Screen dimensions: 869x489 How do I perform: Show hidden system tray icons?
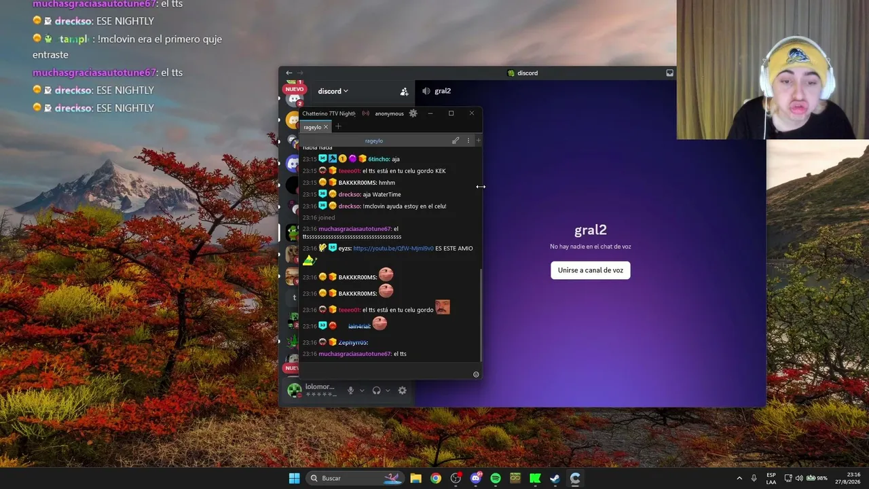(739, 478)
